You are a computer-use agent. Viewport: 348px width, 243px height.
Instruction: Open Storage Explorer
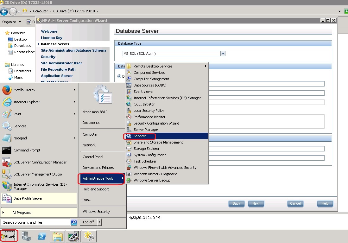(x=146, y=149)
